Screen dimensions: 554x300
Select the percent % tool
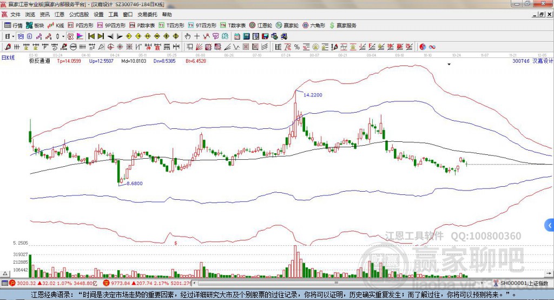tap(296, 47)
